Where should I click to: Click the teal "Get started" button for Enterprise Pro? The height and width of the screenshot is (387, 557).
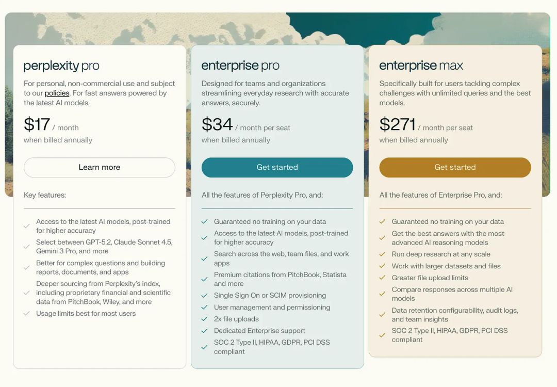point(277,167)
